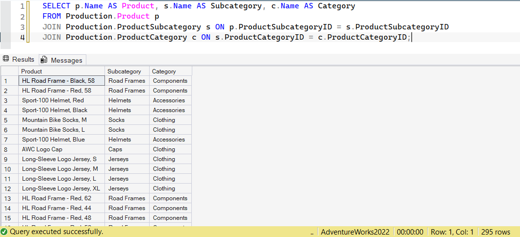
Task: Select the 'HL Road Frame - Black, 58' cell
Action: (x=62, y=81)
